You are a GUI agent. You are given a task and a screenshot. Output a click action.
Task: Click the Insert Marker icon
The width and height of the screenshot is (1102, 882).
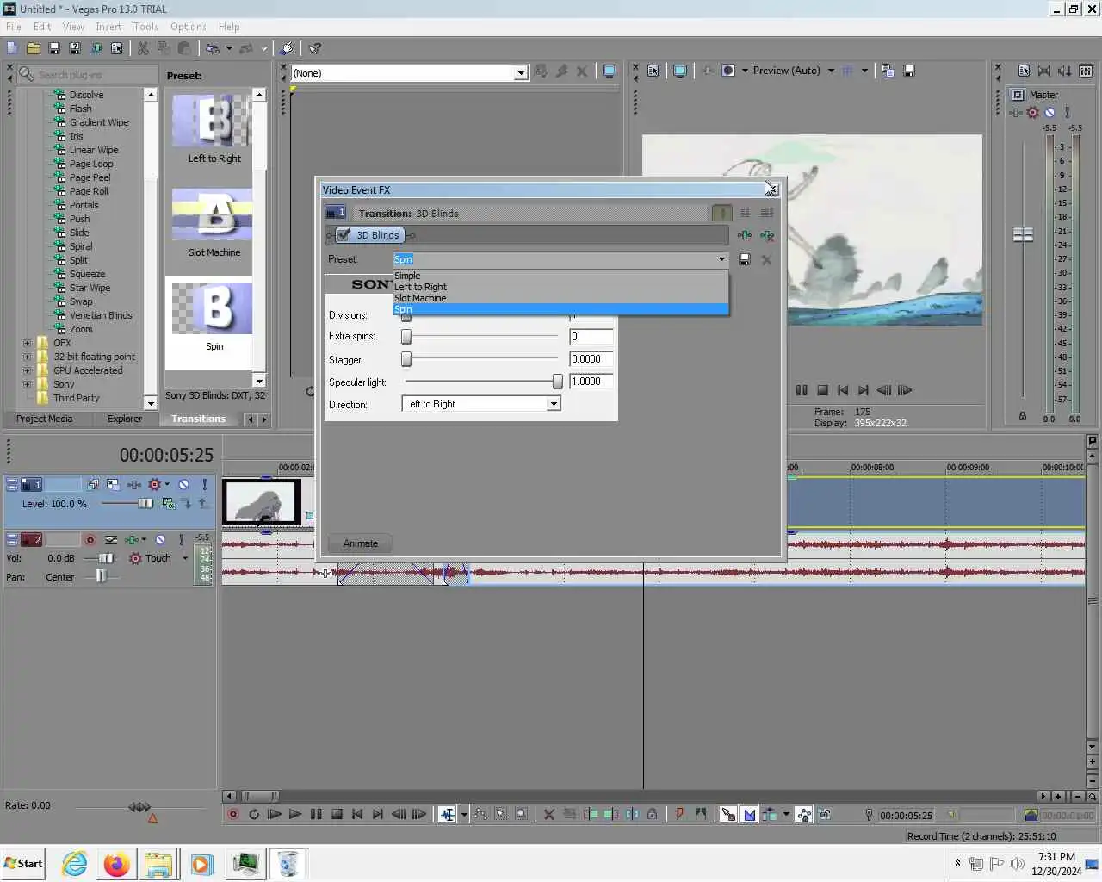[680, 814]
